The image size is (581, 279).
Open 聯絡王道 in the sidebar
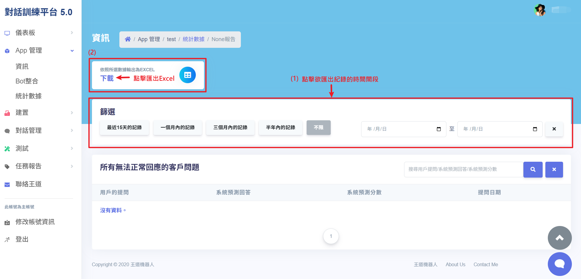[x=29, y=184]
